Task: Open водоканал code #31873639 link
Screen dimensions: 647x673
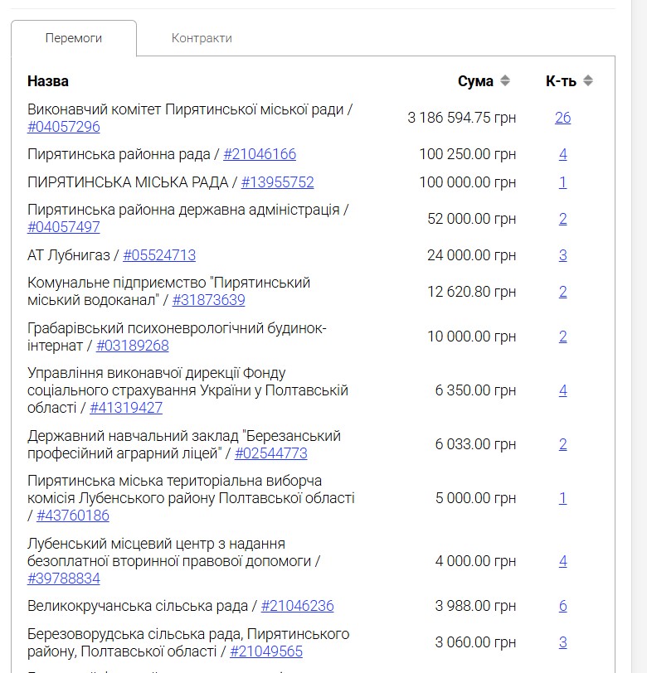Action: point(208,300)
